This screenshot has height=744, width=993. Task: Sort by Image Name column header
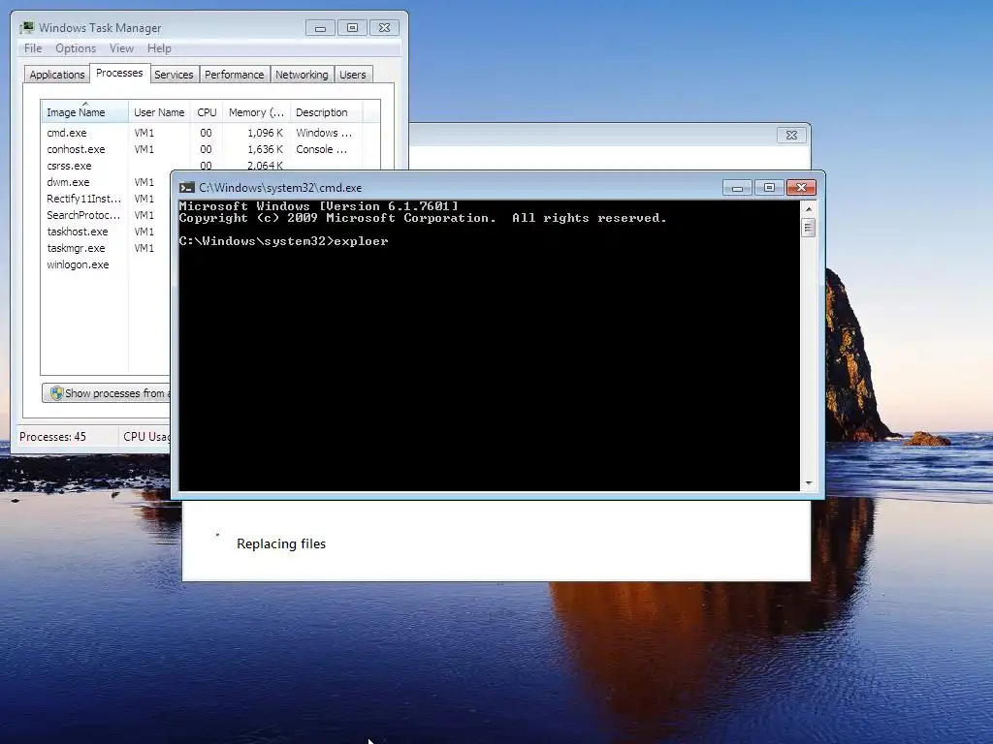pos(85,112)
